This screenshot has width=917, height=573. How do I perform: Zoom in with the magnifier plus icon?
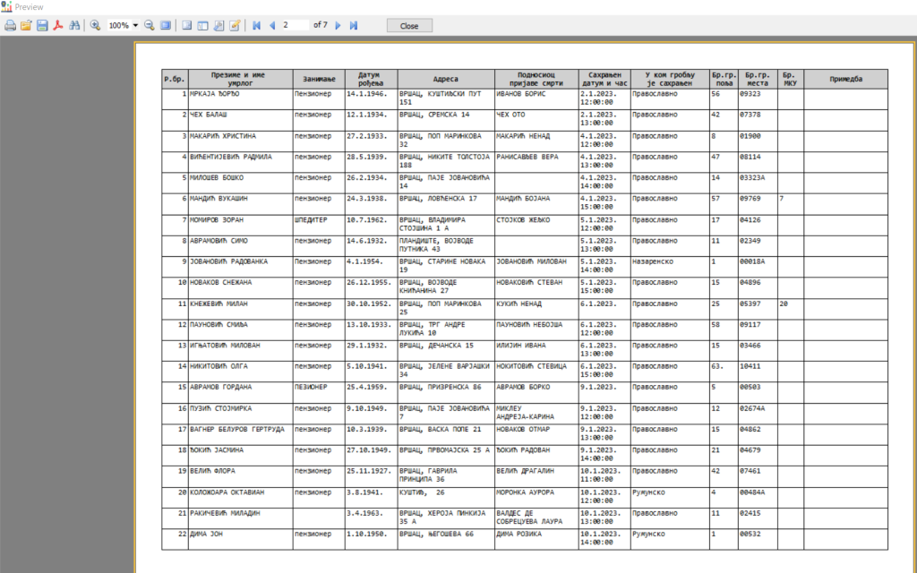click(95, 26)
